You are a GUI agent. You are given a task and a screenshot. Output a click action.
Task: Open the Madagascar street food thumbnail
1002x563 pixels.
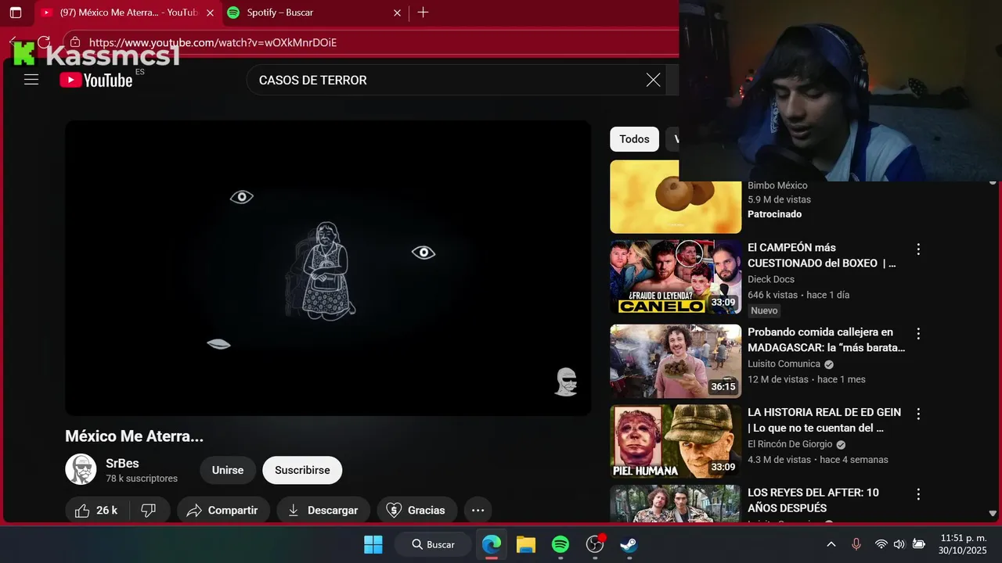tap(676, 361)
